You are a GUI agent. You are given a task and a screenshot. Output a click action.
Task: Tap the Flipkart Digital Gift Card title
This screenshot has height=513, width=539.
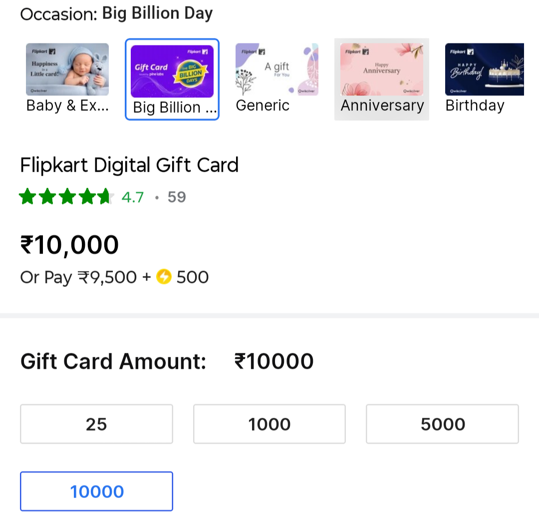pos(129,165)
